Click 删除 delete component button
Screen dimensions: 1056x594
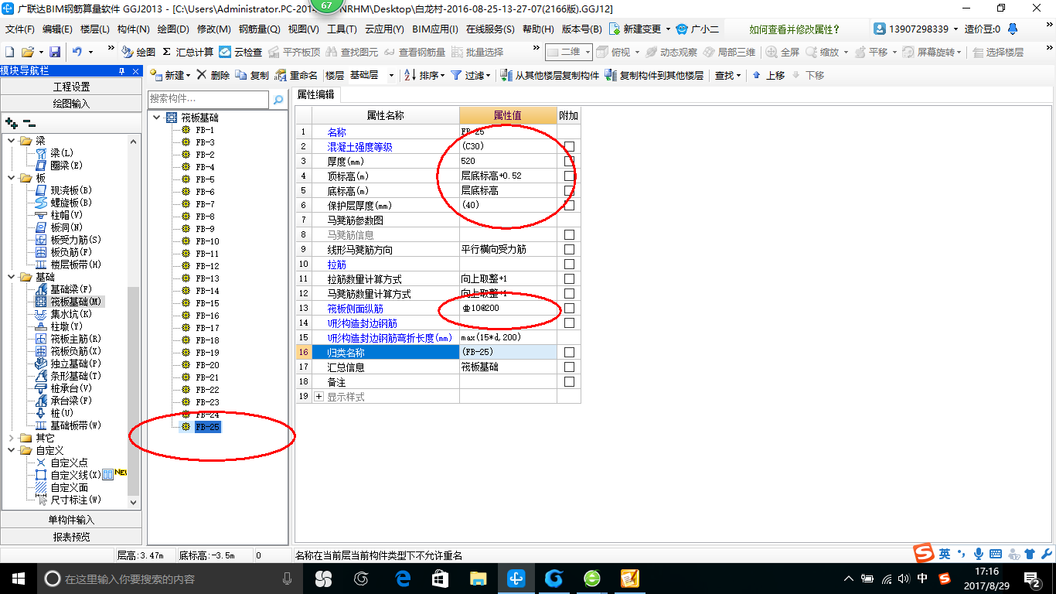pos(213,75)
